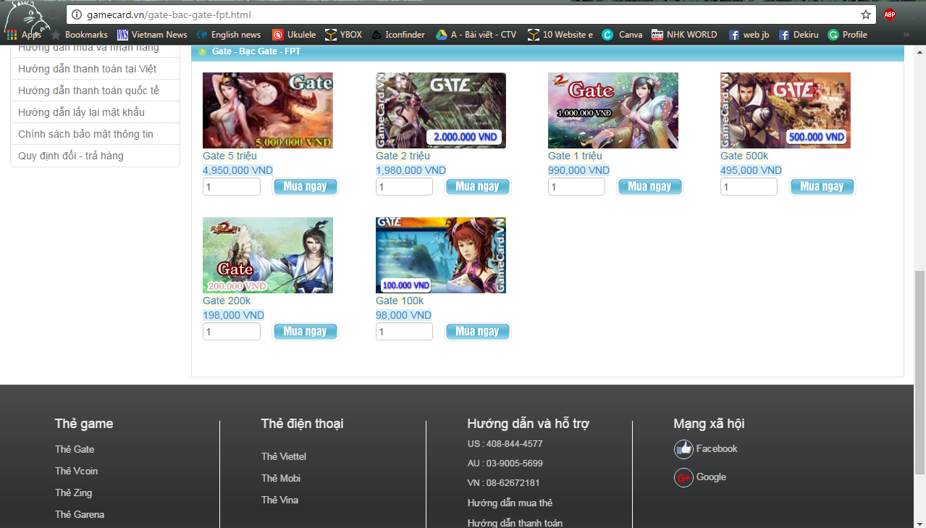Click the Gate 200k card image
The height and width of the screenshot is (528, 926).
pos(268,255)
